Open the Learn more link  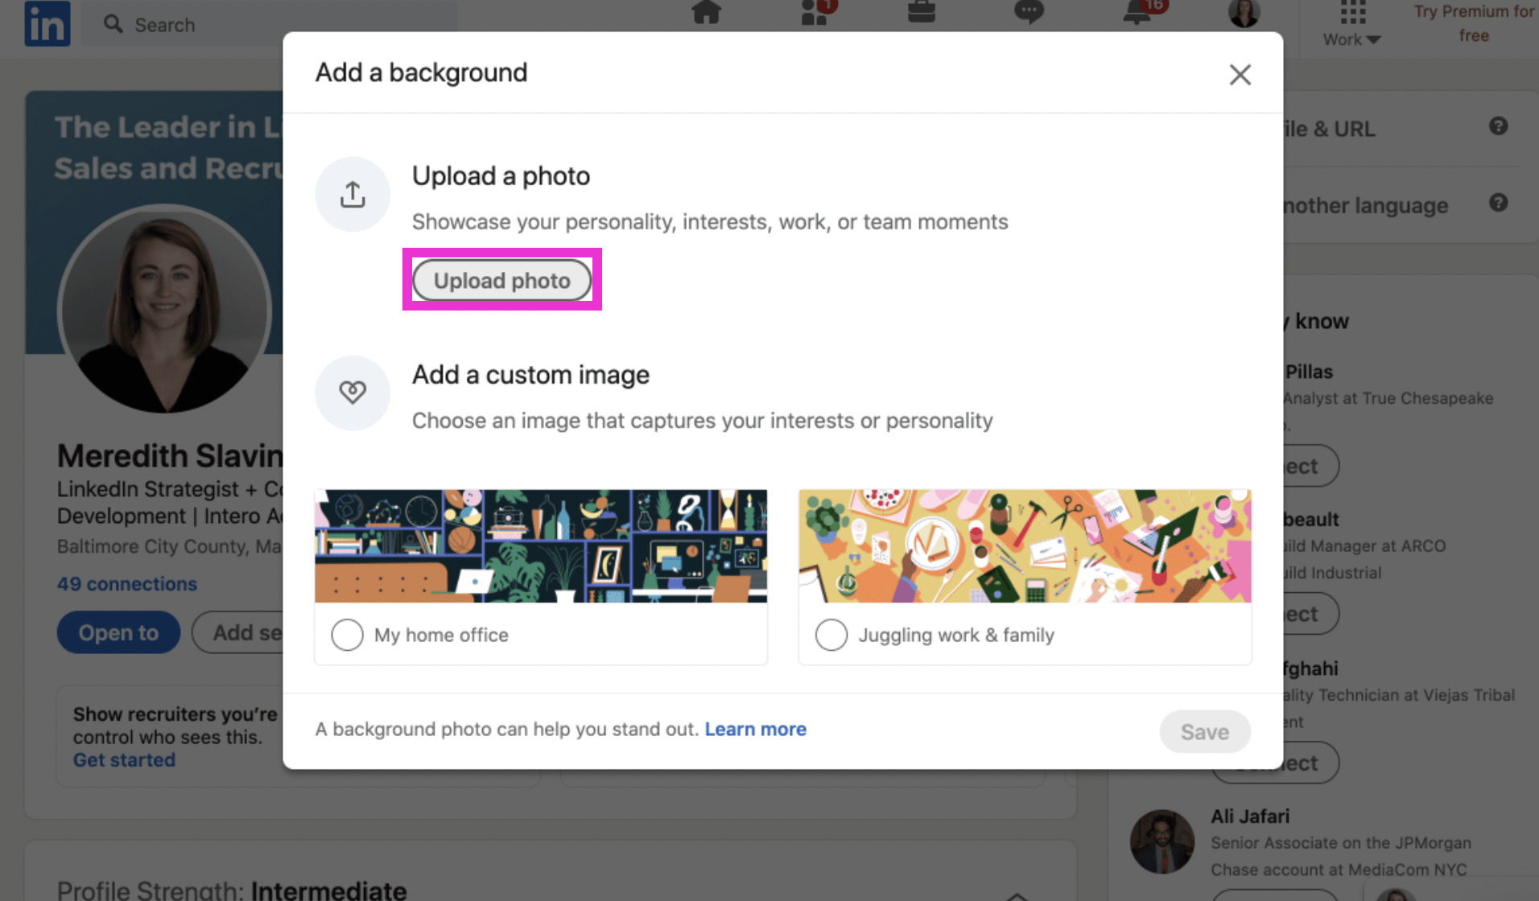755,729
